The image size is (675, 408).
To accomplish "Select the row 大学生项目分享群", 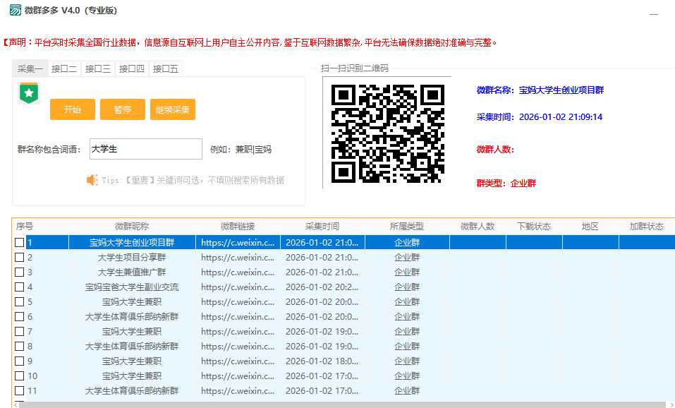I will 132,258.
